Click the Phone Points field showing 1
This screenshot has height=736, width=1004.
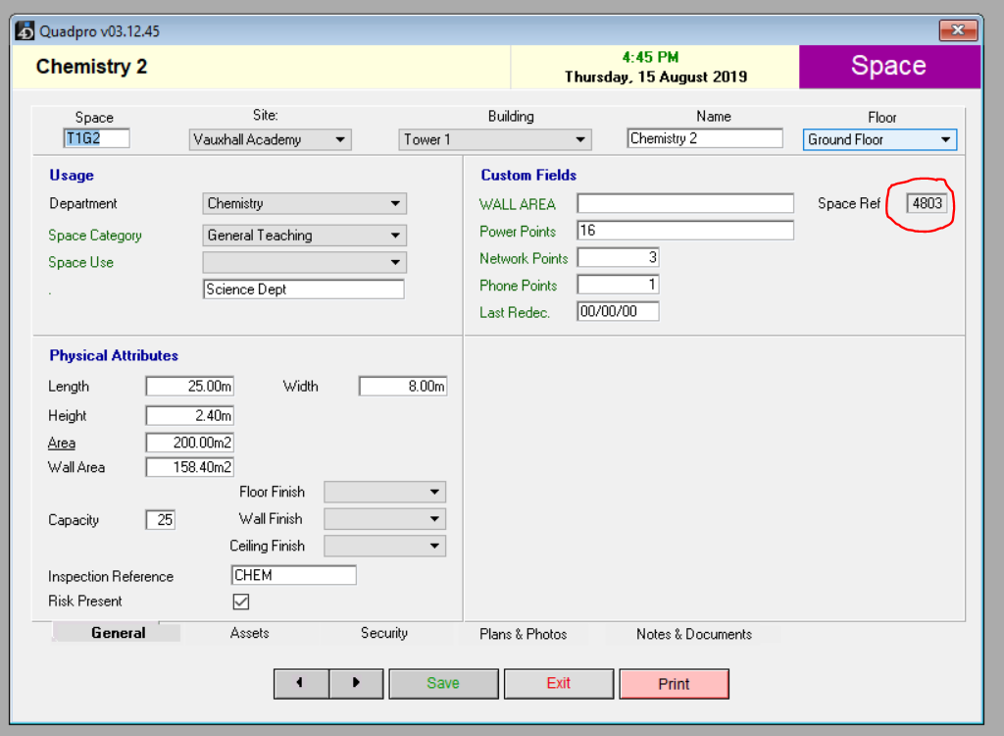[x=618, y=285]
